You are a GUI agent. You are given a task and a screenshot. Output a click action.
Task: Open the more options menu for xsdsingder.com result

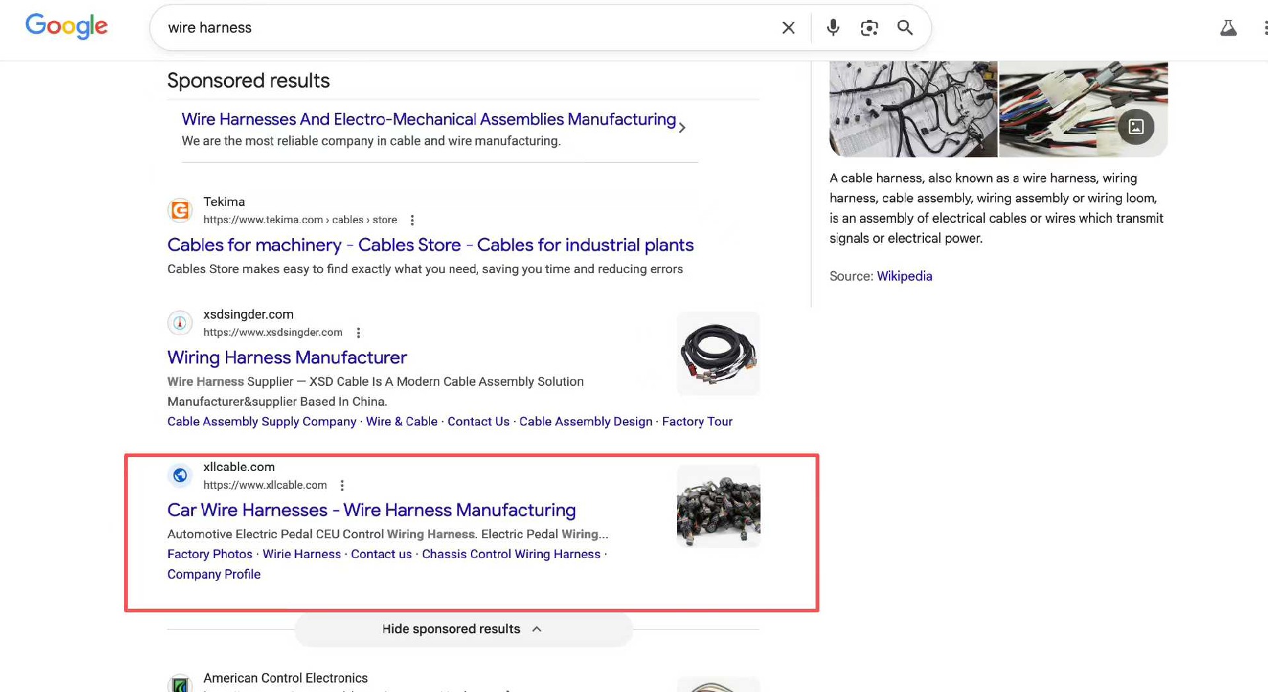pyautogui.click(x=359, y=332)
